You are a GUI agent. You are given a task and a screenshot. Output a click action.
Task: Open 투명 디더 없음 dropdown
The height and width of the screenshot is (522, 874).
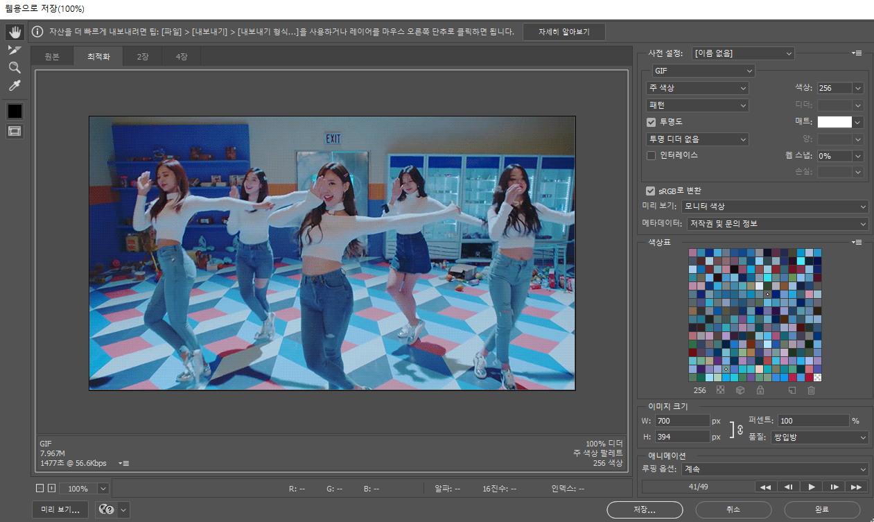coord(697,139)
